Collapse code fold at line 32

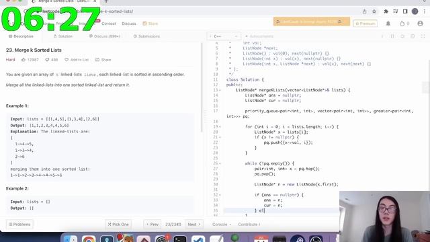(220, 195)
